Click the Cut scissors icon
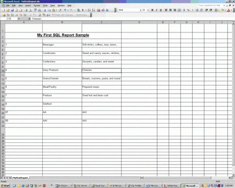Image resolution: width=235 pixels, height=188 pixels. point(45,10)
